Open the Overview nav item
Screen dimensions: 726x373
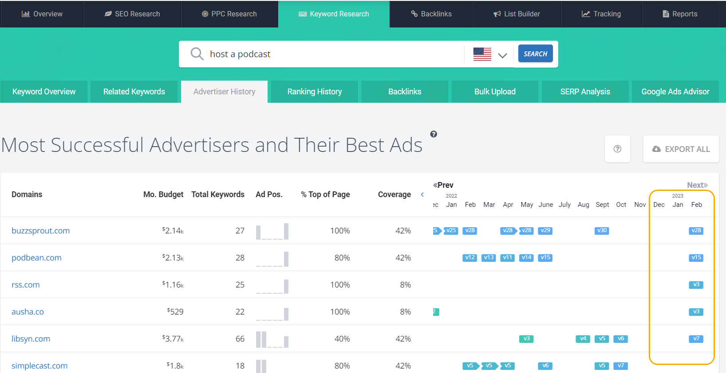[x=42, y=14]
